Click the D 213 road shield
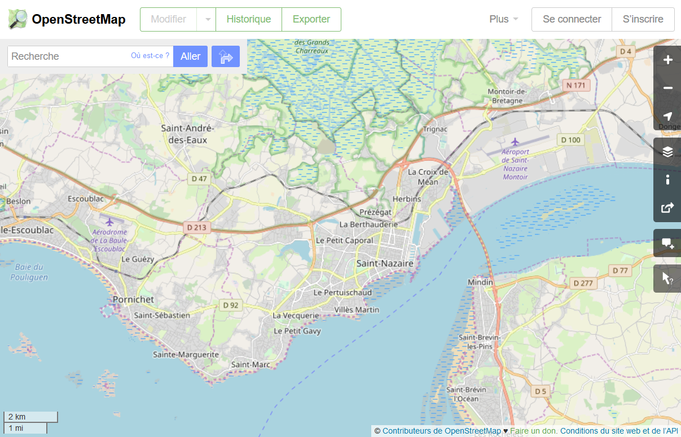This screenshot has height=437, width=681. 197,227
